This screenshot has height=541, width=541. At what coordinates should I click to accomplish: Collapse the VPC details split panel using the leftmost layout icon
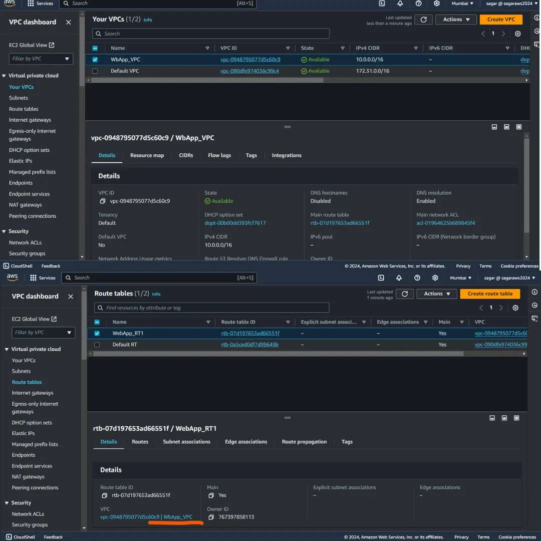pos(494,127)
